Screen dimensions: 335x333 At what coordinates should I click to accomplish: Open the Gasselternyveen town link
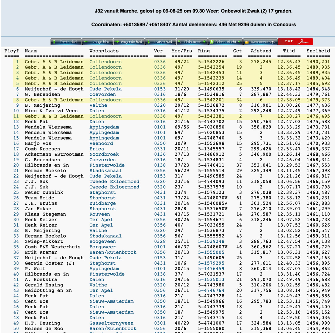coord(112,323)
